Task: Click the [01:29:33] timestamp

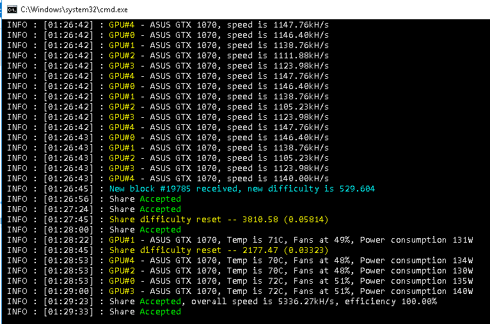Action: (x=68, y=311)
